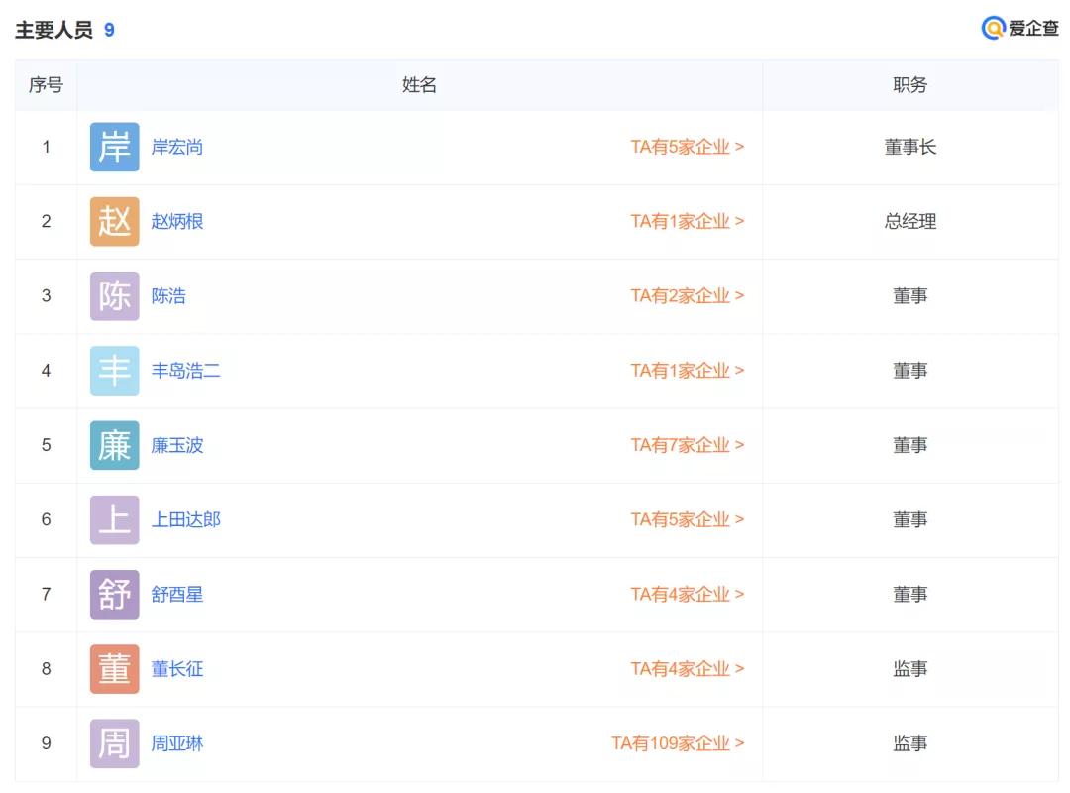Click 丰岛浩二's name link

point(187,370)
